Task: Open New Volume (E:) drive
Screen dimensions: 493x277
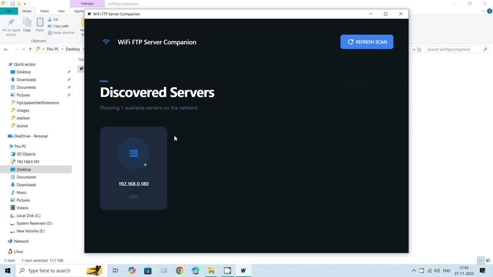Action: tap(30, 231)
